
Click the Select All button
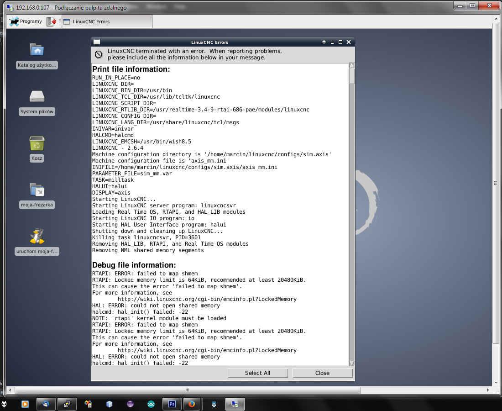point(258,373)
